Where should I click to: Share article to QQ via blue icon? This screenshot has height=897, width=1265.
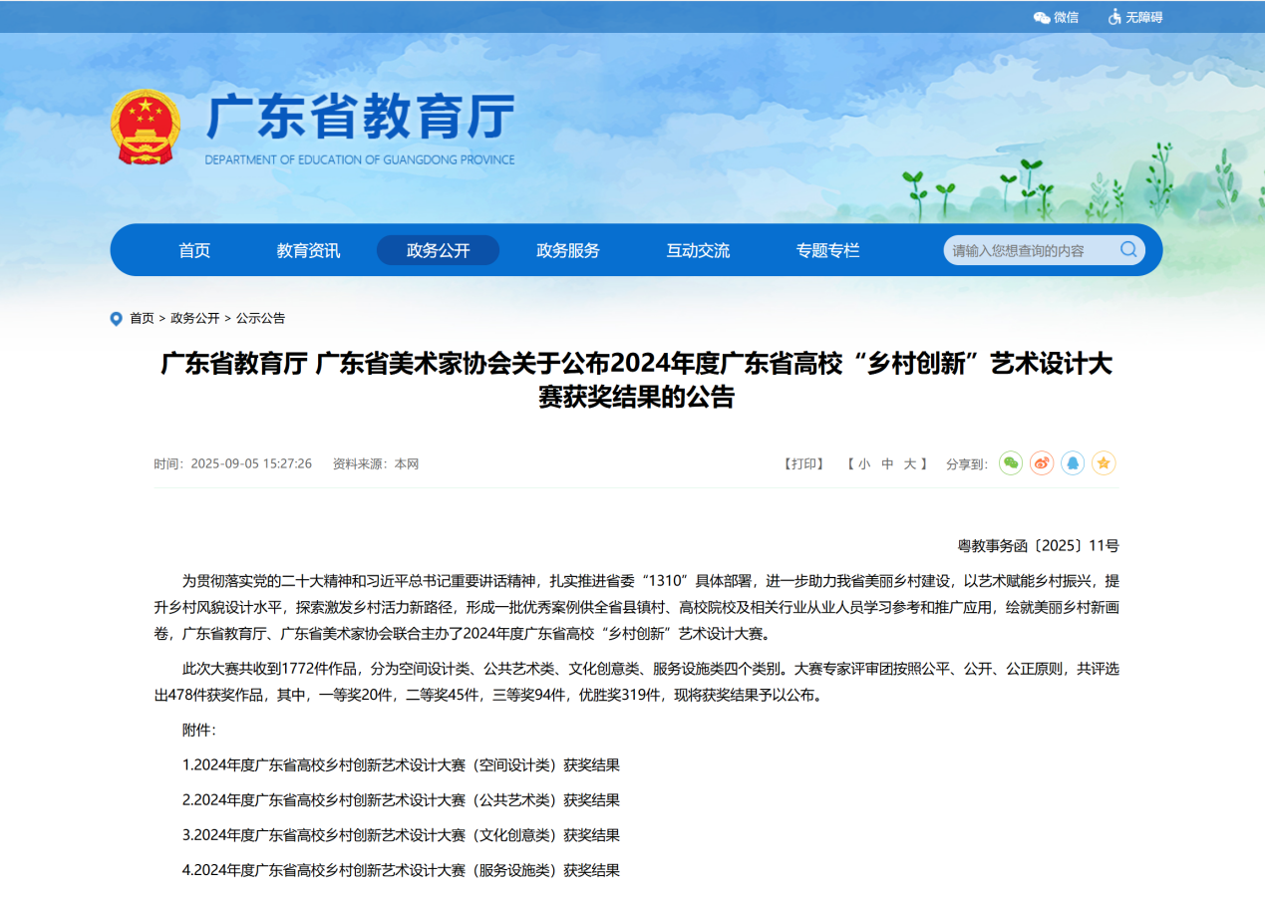coord(1073,463)
